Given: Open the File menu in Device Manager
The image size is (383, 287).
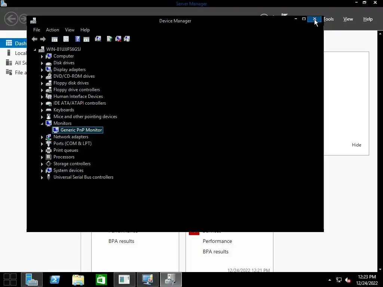Looking at the screenshot, I should click(37, 30).
